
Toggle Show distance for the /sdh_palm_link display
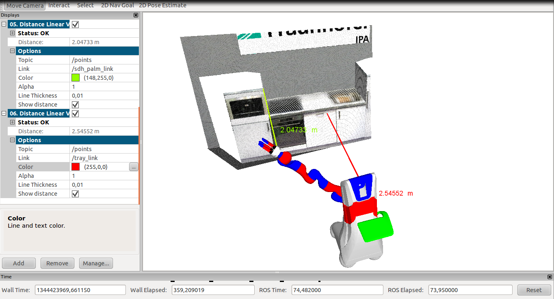point(75,105)
